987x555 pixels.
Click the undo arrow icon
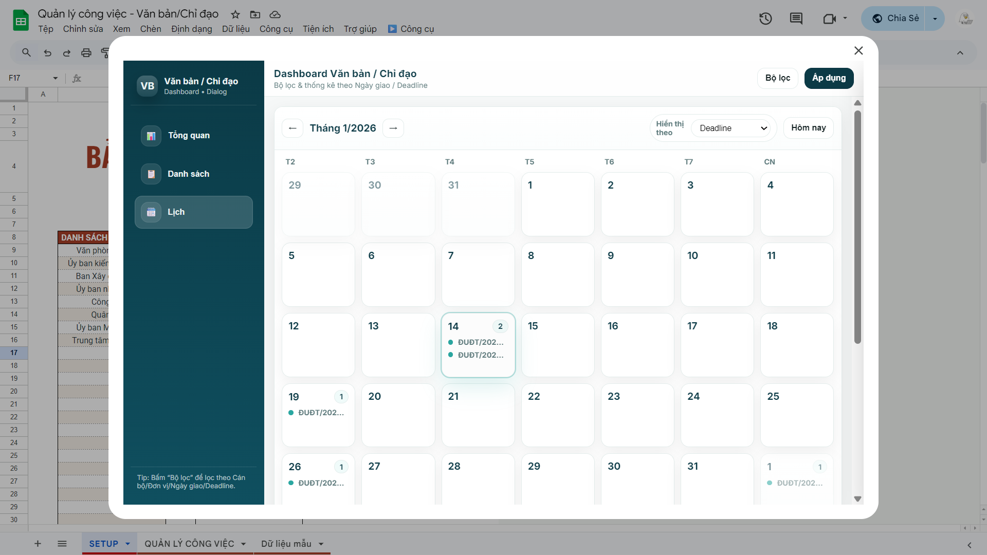[47, 52]
